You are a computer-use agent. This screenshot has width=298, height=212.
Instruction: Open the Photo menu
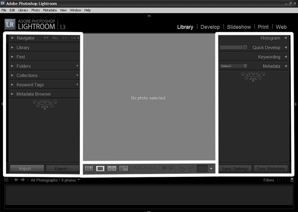tap(35, 10)
